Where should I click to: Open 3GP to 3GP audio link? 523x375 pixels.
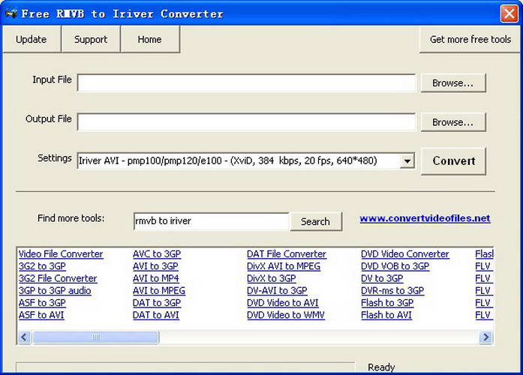pyautogui.click(x=55, y=291)
